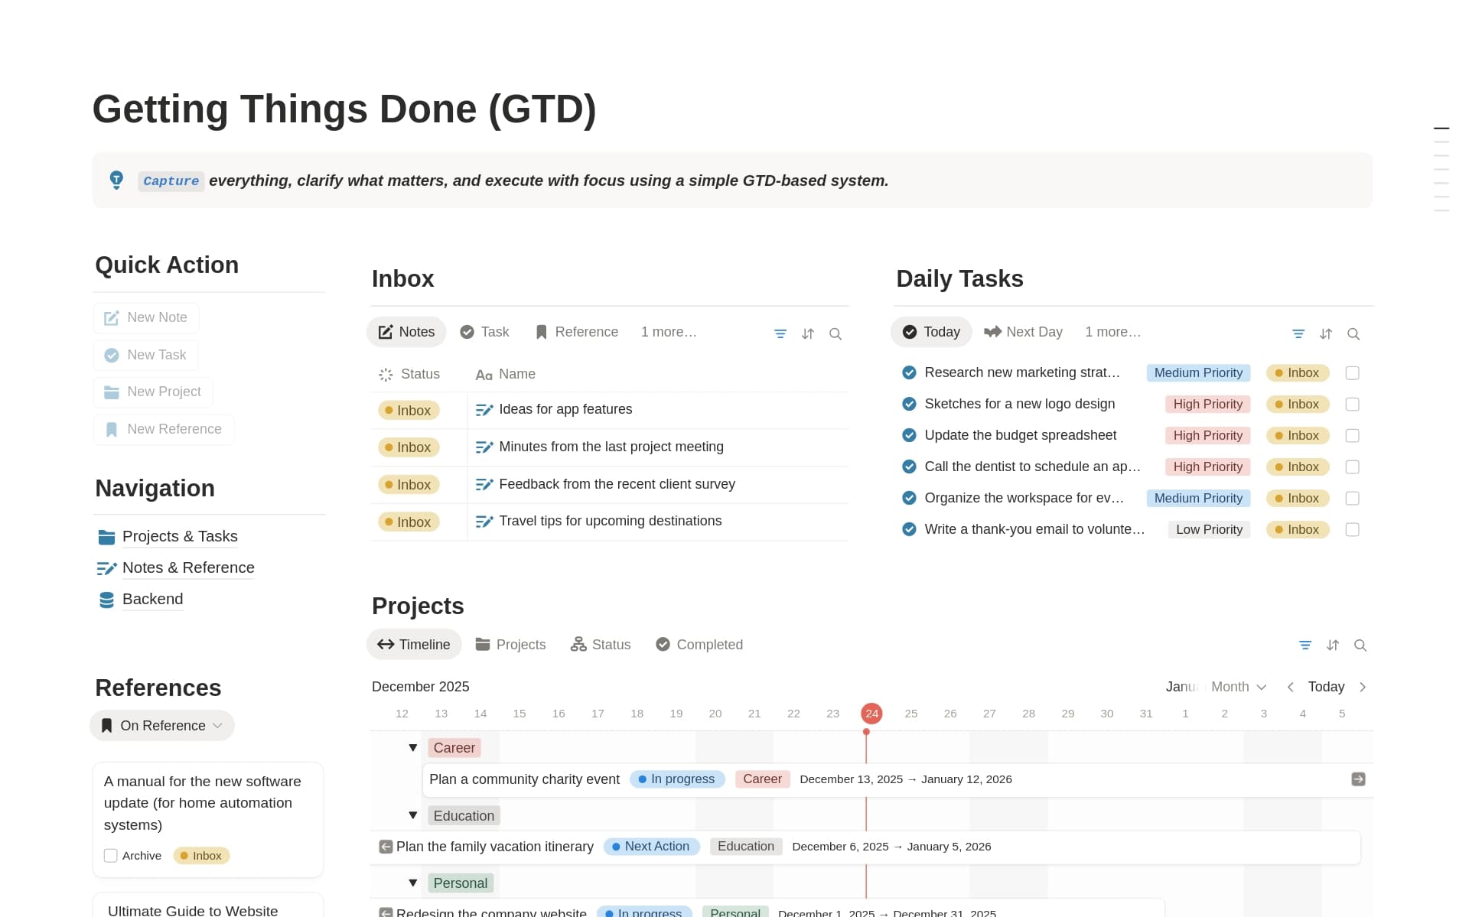The height and width of the screenshot is (917, 1469).
Task: Go to next timeline period arrow
Action: [1362, 687]
